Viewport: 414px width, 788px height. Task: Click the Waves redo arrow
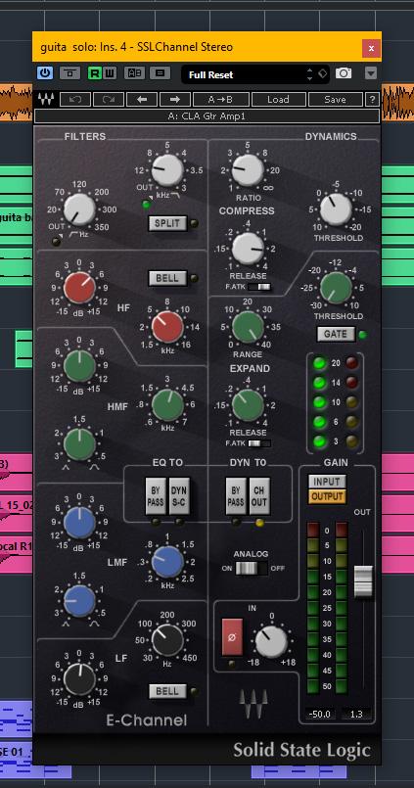pyautogui.click(x=109, y=100)
